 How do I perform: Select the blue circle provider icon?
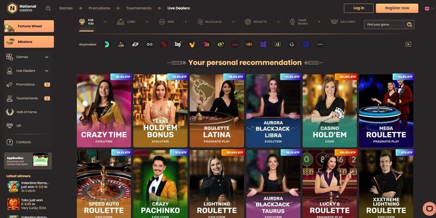(306, 45)
